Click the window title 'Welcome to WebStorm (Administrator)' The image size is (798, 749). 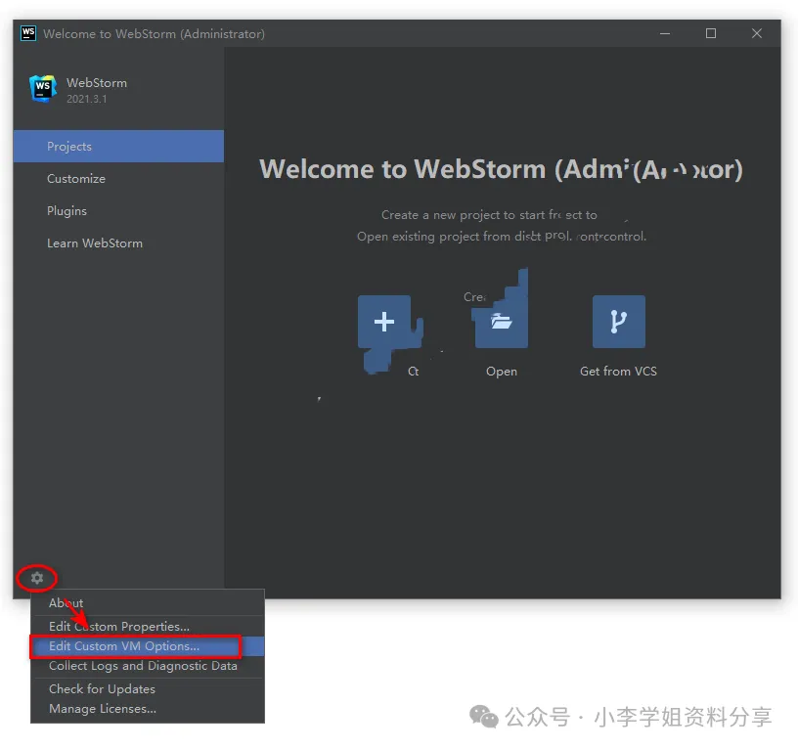(154, 34)
